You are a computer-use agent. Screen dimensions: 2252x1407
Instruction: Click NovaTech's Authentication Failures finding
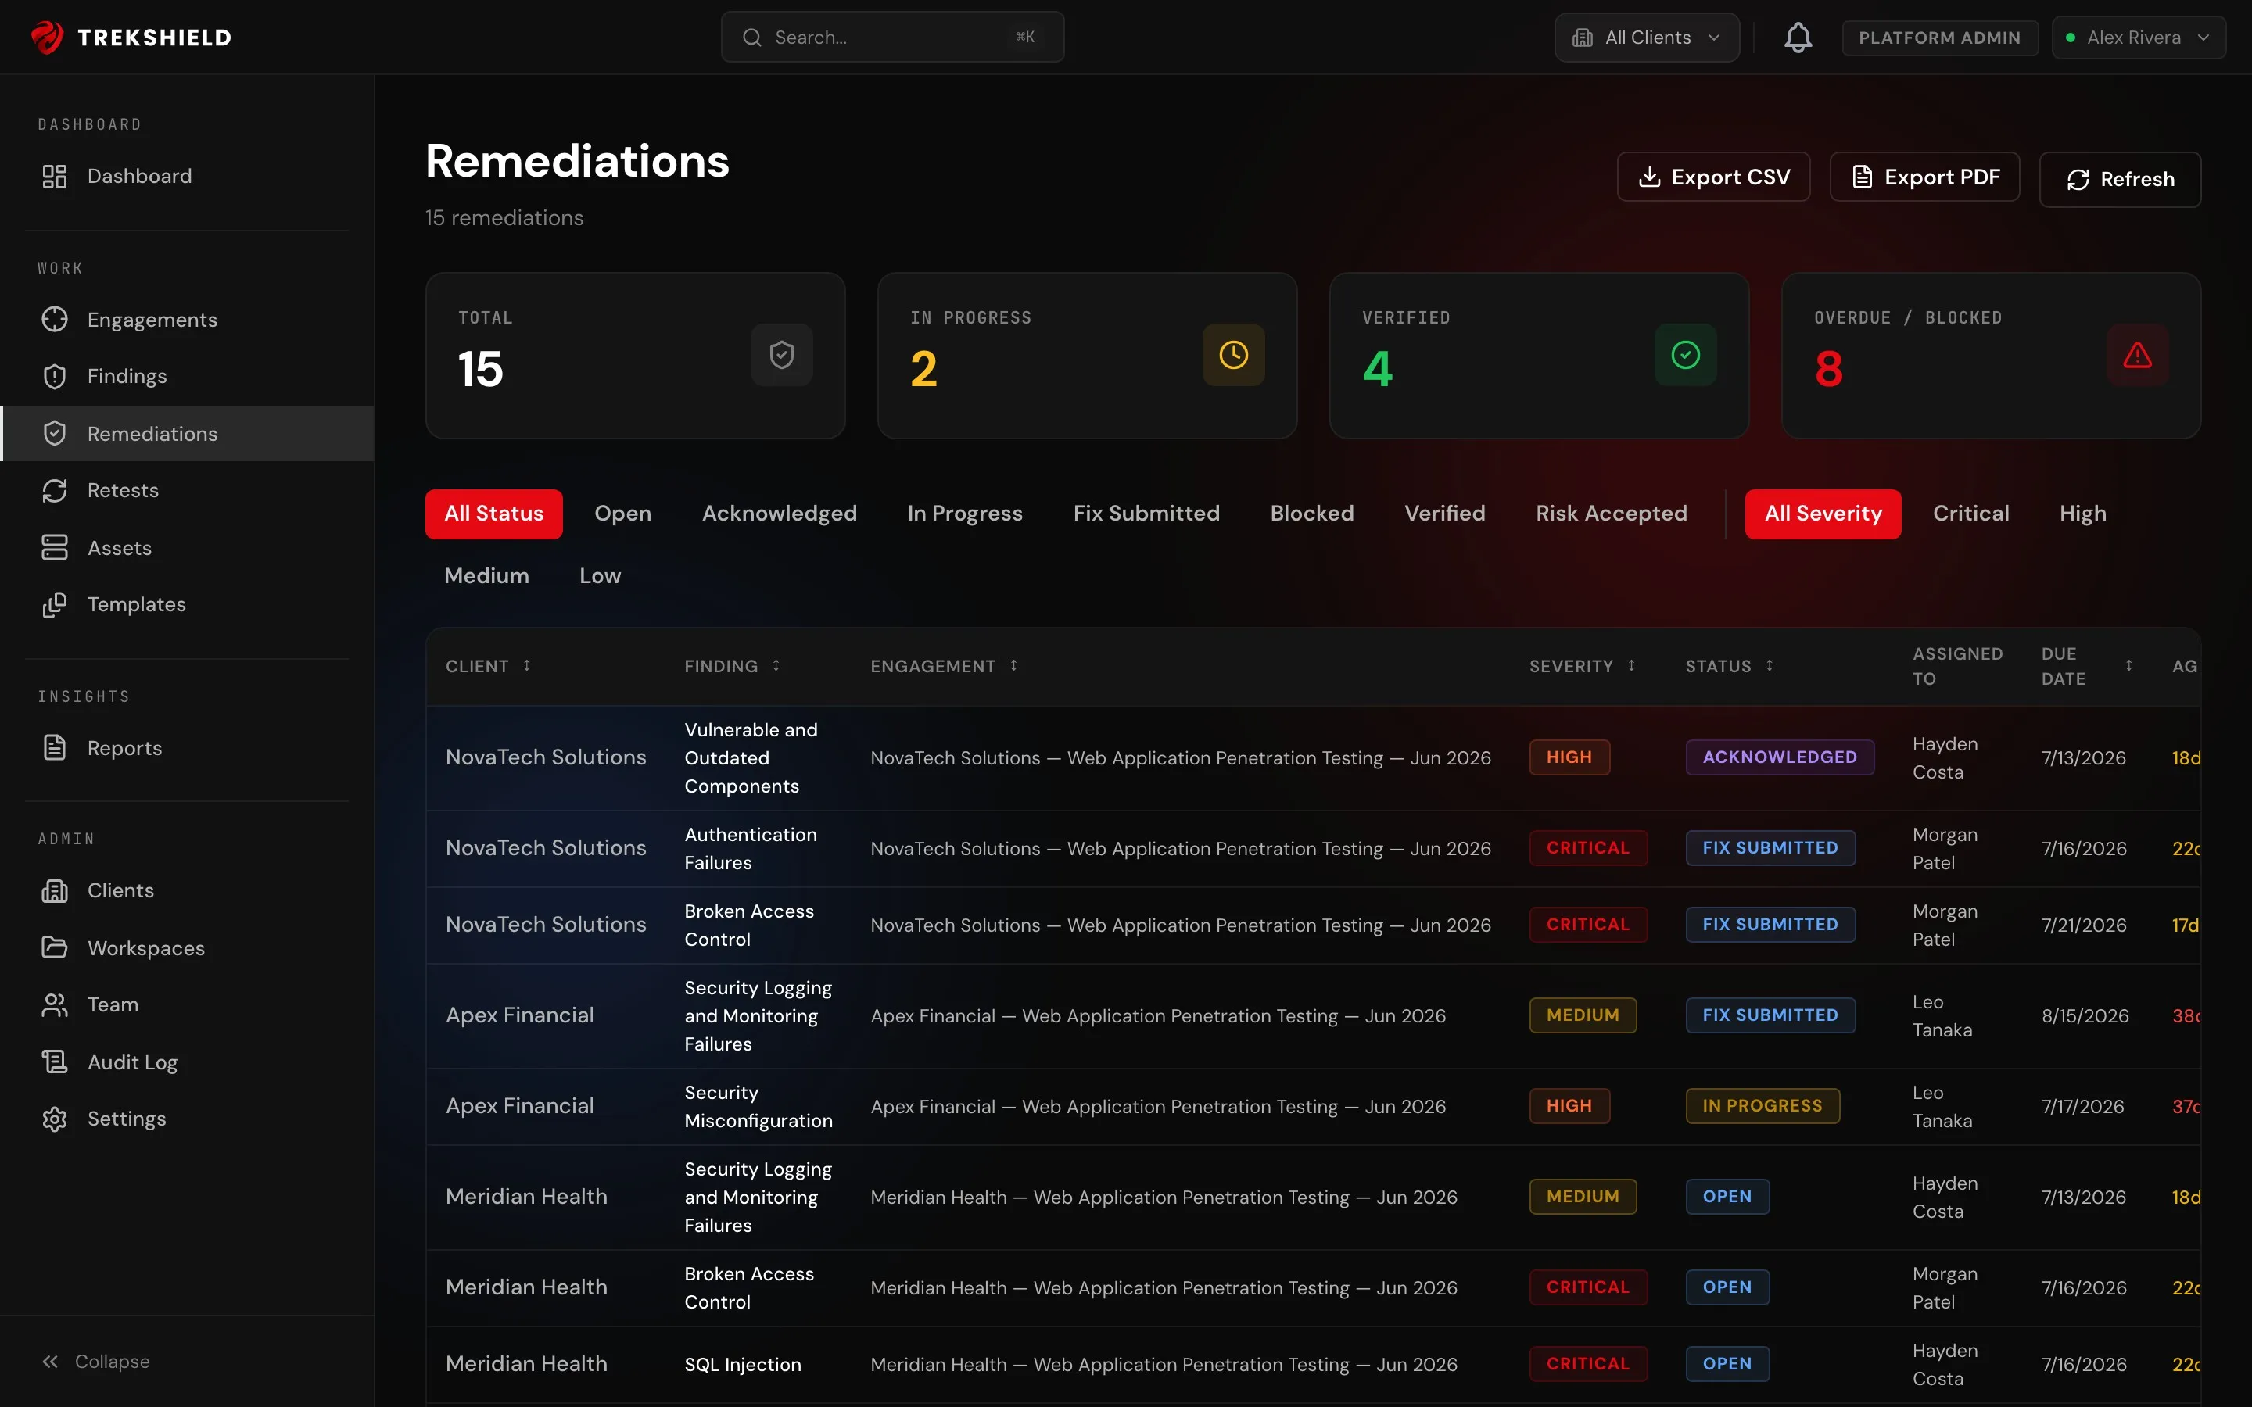(x=751, y=849)
